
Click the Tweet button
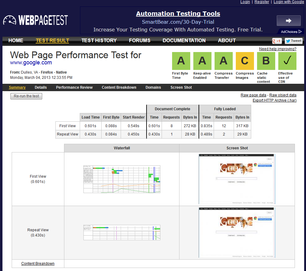coord(293,41)
